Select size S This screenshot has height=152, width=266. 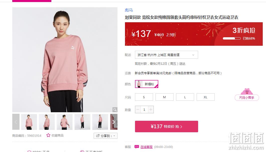pos(144,97)
